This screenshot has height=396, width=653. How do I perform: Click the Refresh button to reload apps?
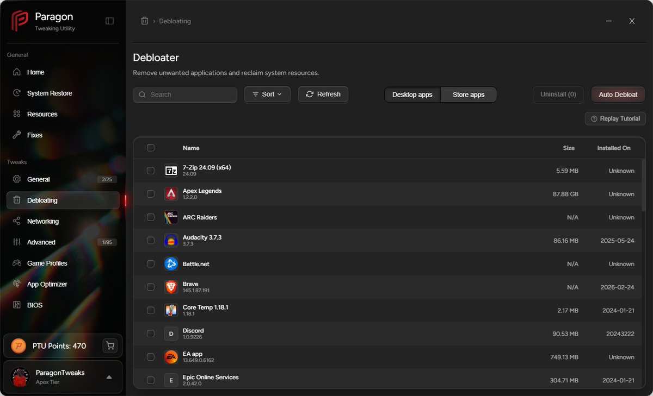[323, 94]
